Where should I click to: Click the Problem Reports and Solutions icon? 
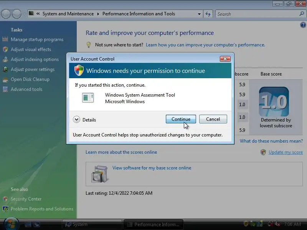[x=5, y=209]
